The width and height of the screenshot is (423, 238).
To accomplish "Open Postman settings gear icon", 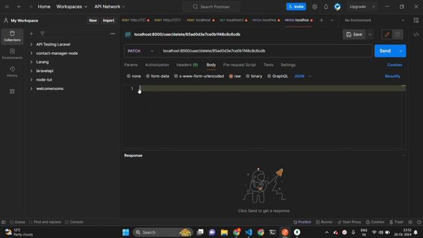I will pyautogui.click(x=315, y=7).
